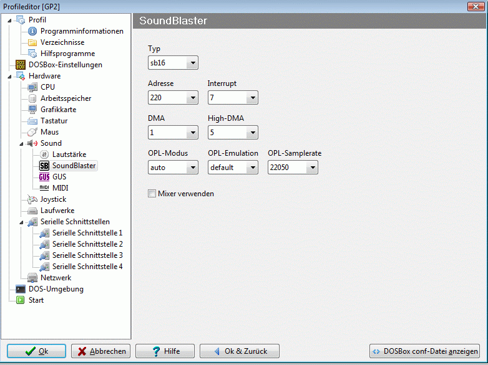Click the Lautstärke volume icon
The image size is (488, 365).
pyautogui.click(x=44, y=154)
